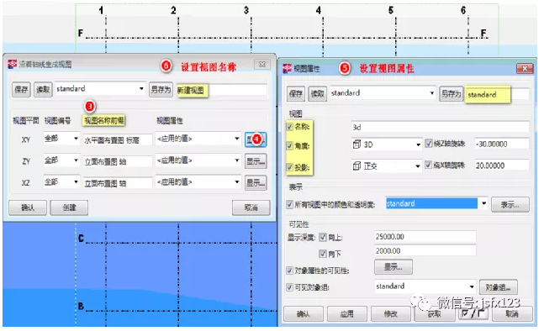Viewport: 544px width, 331px height.
Task: Open the standard settings dropdown in 视图属性
Action: [383, 93]
